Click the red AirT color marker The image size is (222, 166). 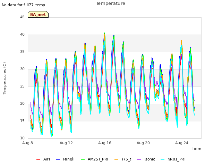[38, 160]
